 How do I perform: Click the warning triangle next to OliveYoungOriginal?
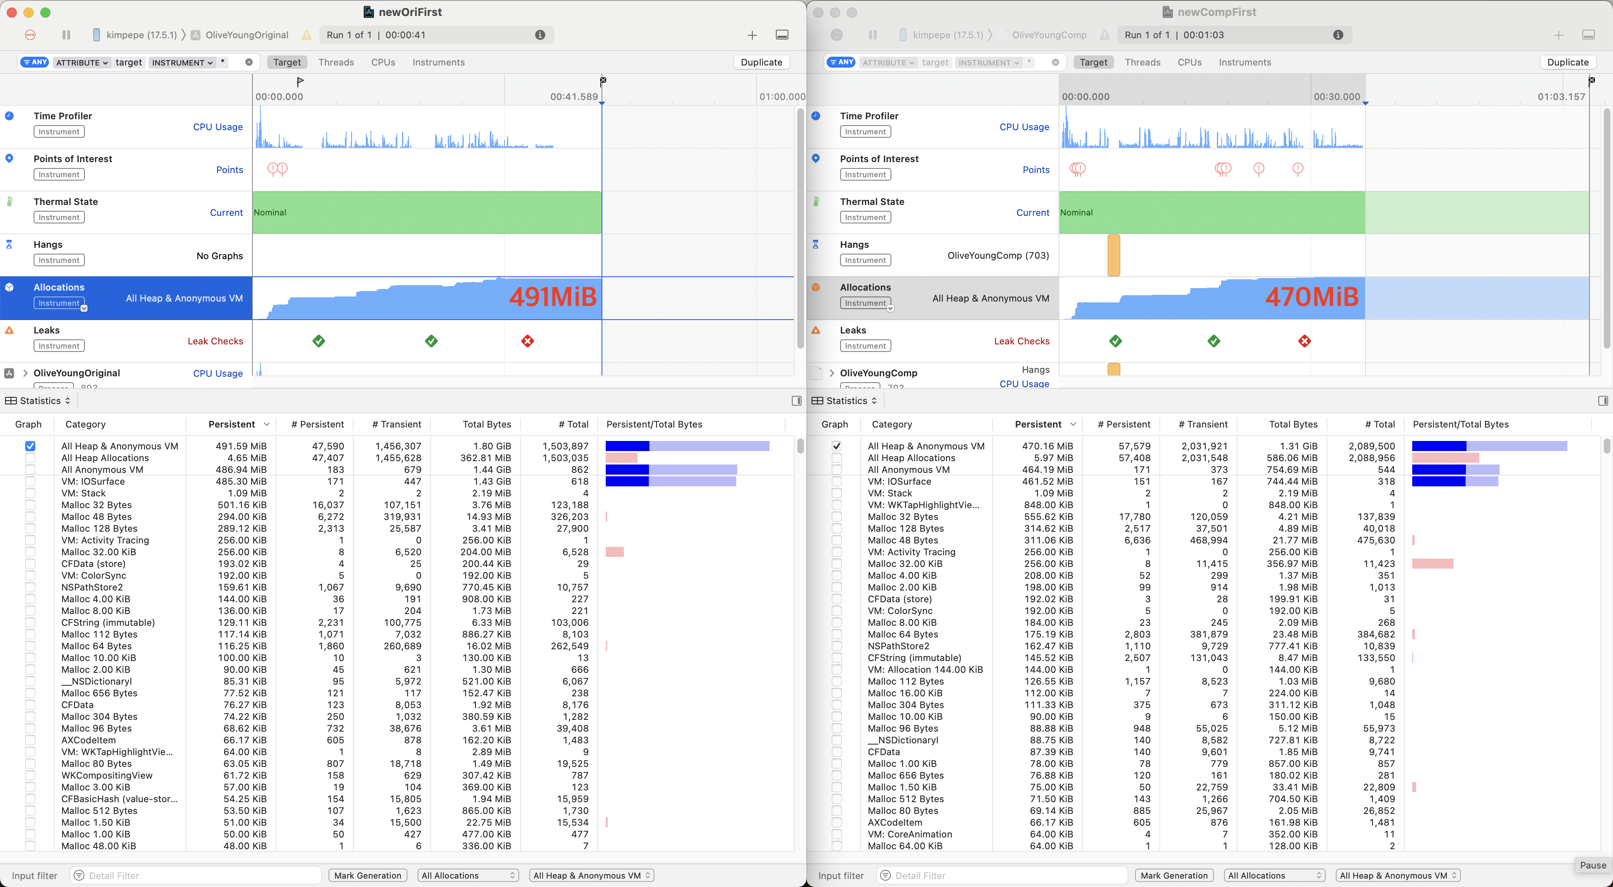click(x=306, y=35)
